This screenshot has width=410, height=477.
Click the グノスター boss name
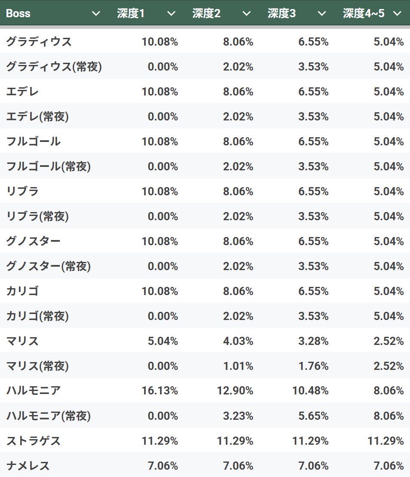point(33,241)
